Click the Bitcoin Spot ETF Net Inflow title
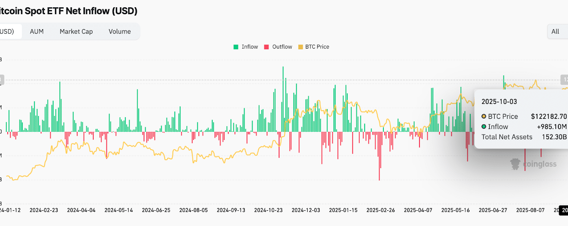The width and height of the screenshot is (568, 226). coord(68,11)
